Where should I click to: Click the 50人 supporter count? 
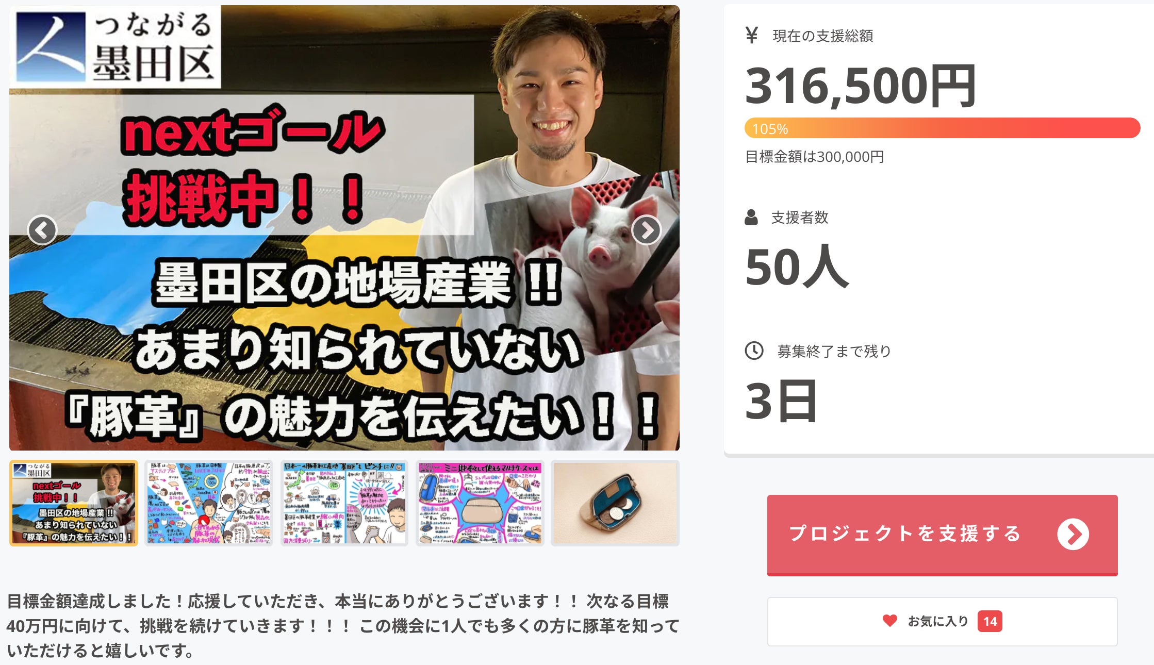tap(797, 267)
